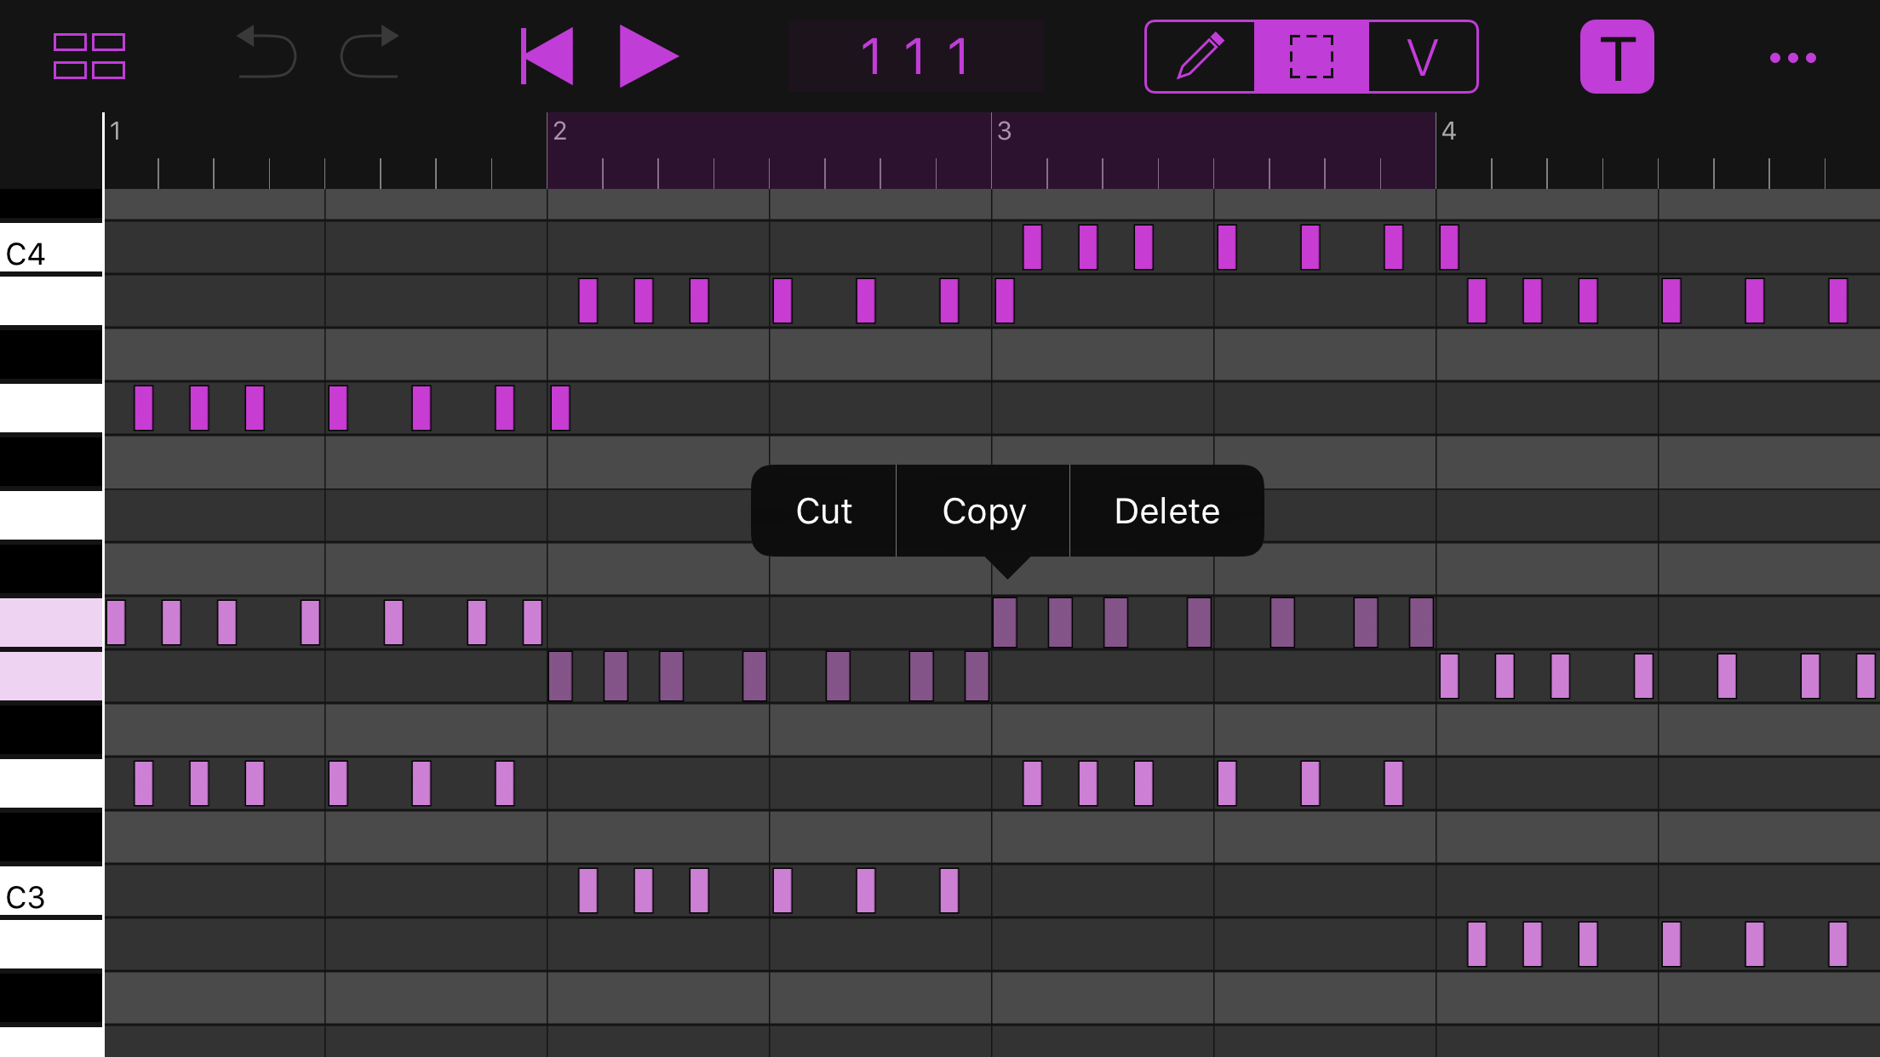Click the redo arrow
Image resolution: width=1880 pixels, height=1057 pixels.
click(370, 53)
